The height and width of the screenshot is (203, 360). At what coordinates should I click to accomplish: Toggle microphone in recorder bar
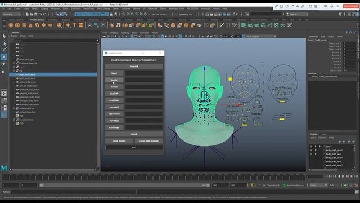(x=331, y=6)
